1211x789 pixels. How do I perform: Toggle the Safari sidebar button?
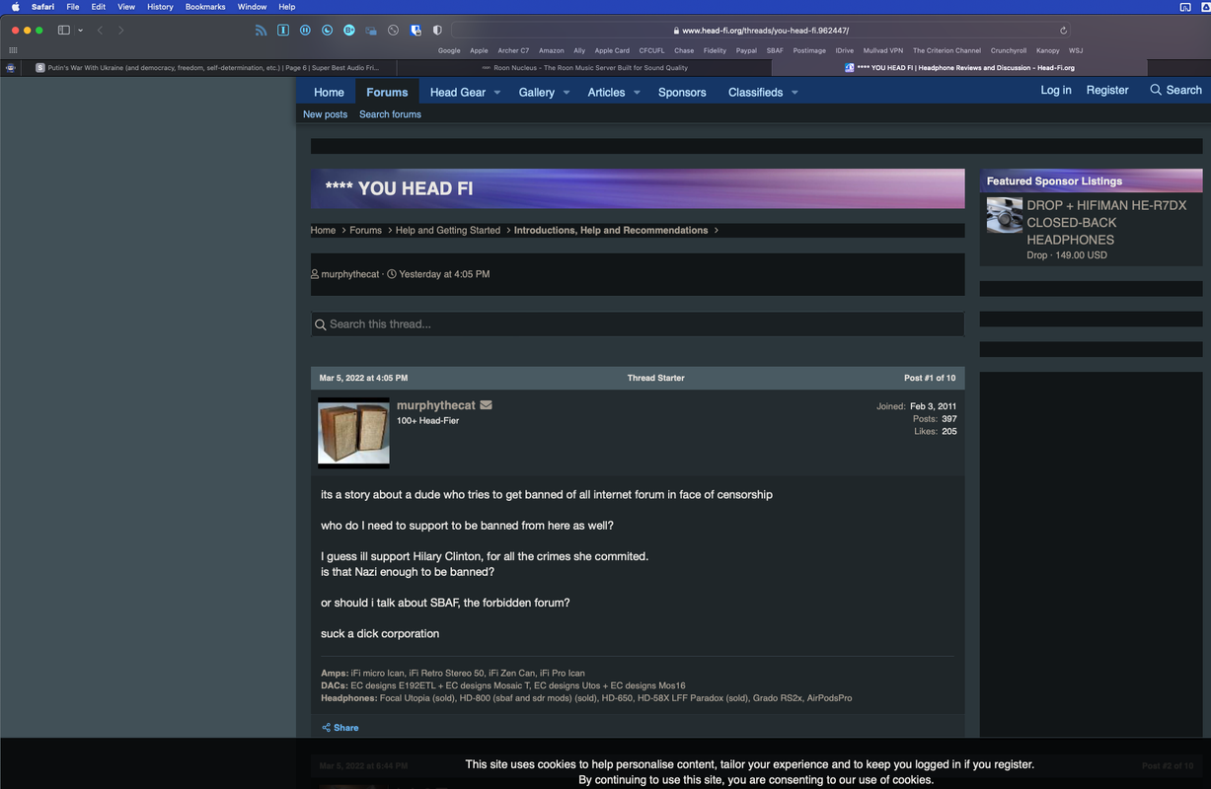click(64, 31)
